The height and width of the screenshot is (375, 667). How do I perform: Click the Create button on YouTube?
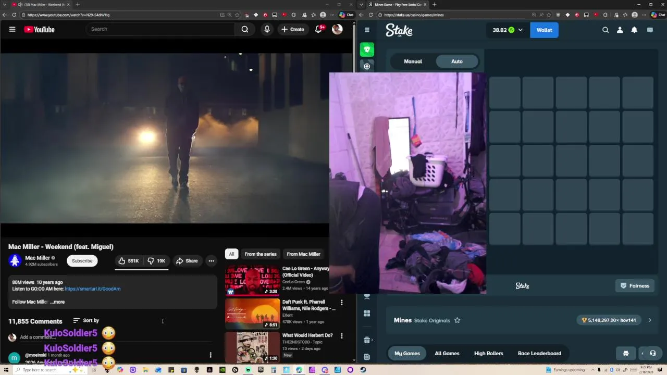[292, 29]
